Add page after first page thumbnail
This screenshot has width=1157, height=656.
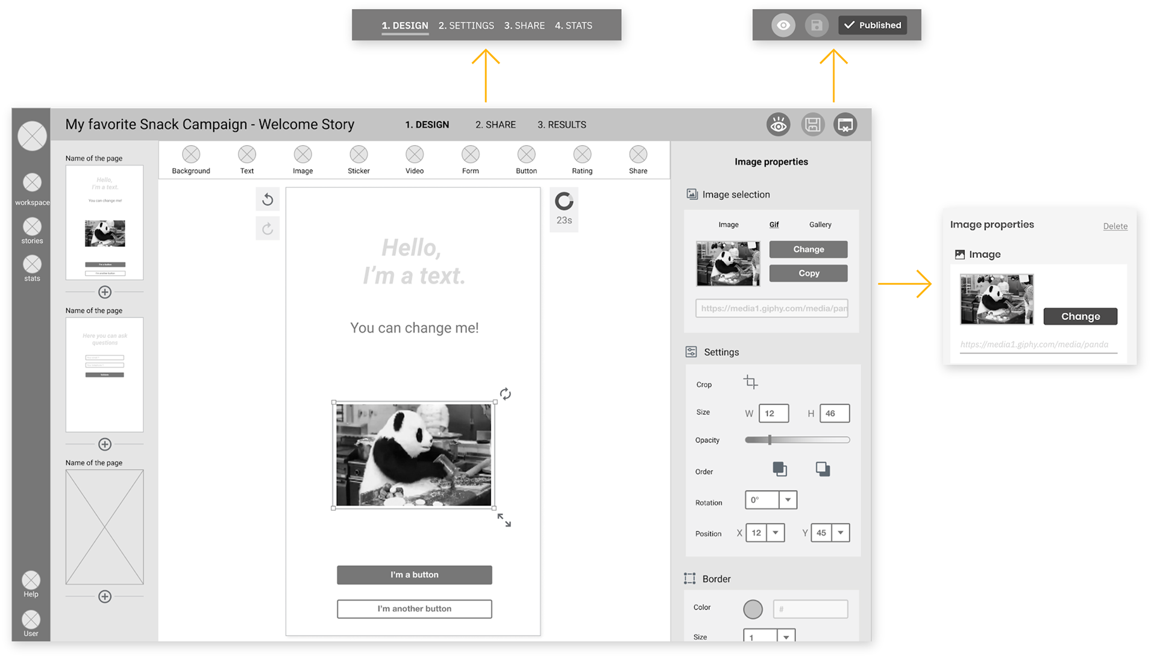pos(105,292)
